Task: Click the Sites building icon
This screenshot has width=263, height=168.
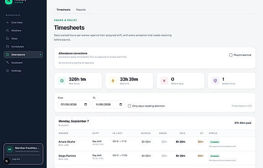Action: click(x=7, y=38)
